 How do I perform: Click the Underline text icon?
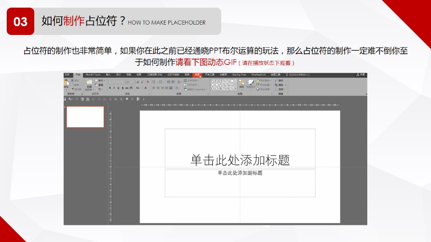click(x=118, y=88)
